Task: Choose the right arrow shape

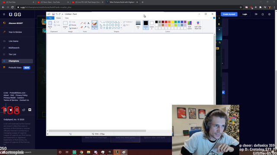Action: [x=113, y=25]
